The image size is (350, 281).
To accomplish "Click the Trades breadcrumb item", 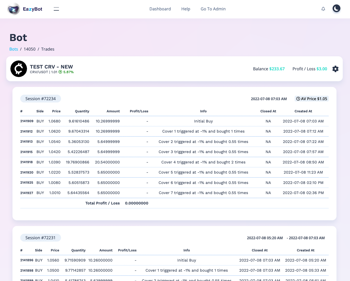I will [x=48, y=49].
